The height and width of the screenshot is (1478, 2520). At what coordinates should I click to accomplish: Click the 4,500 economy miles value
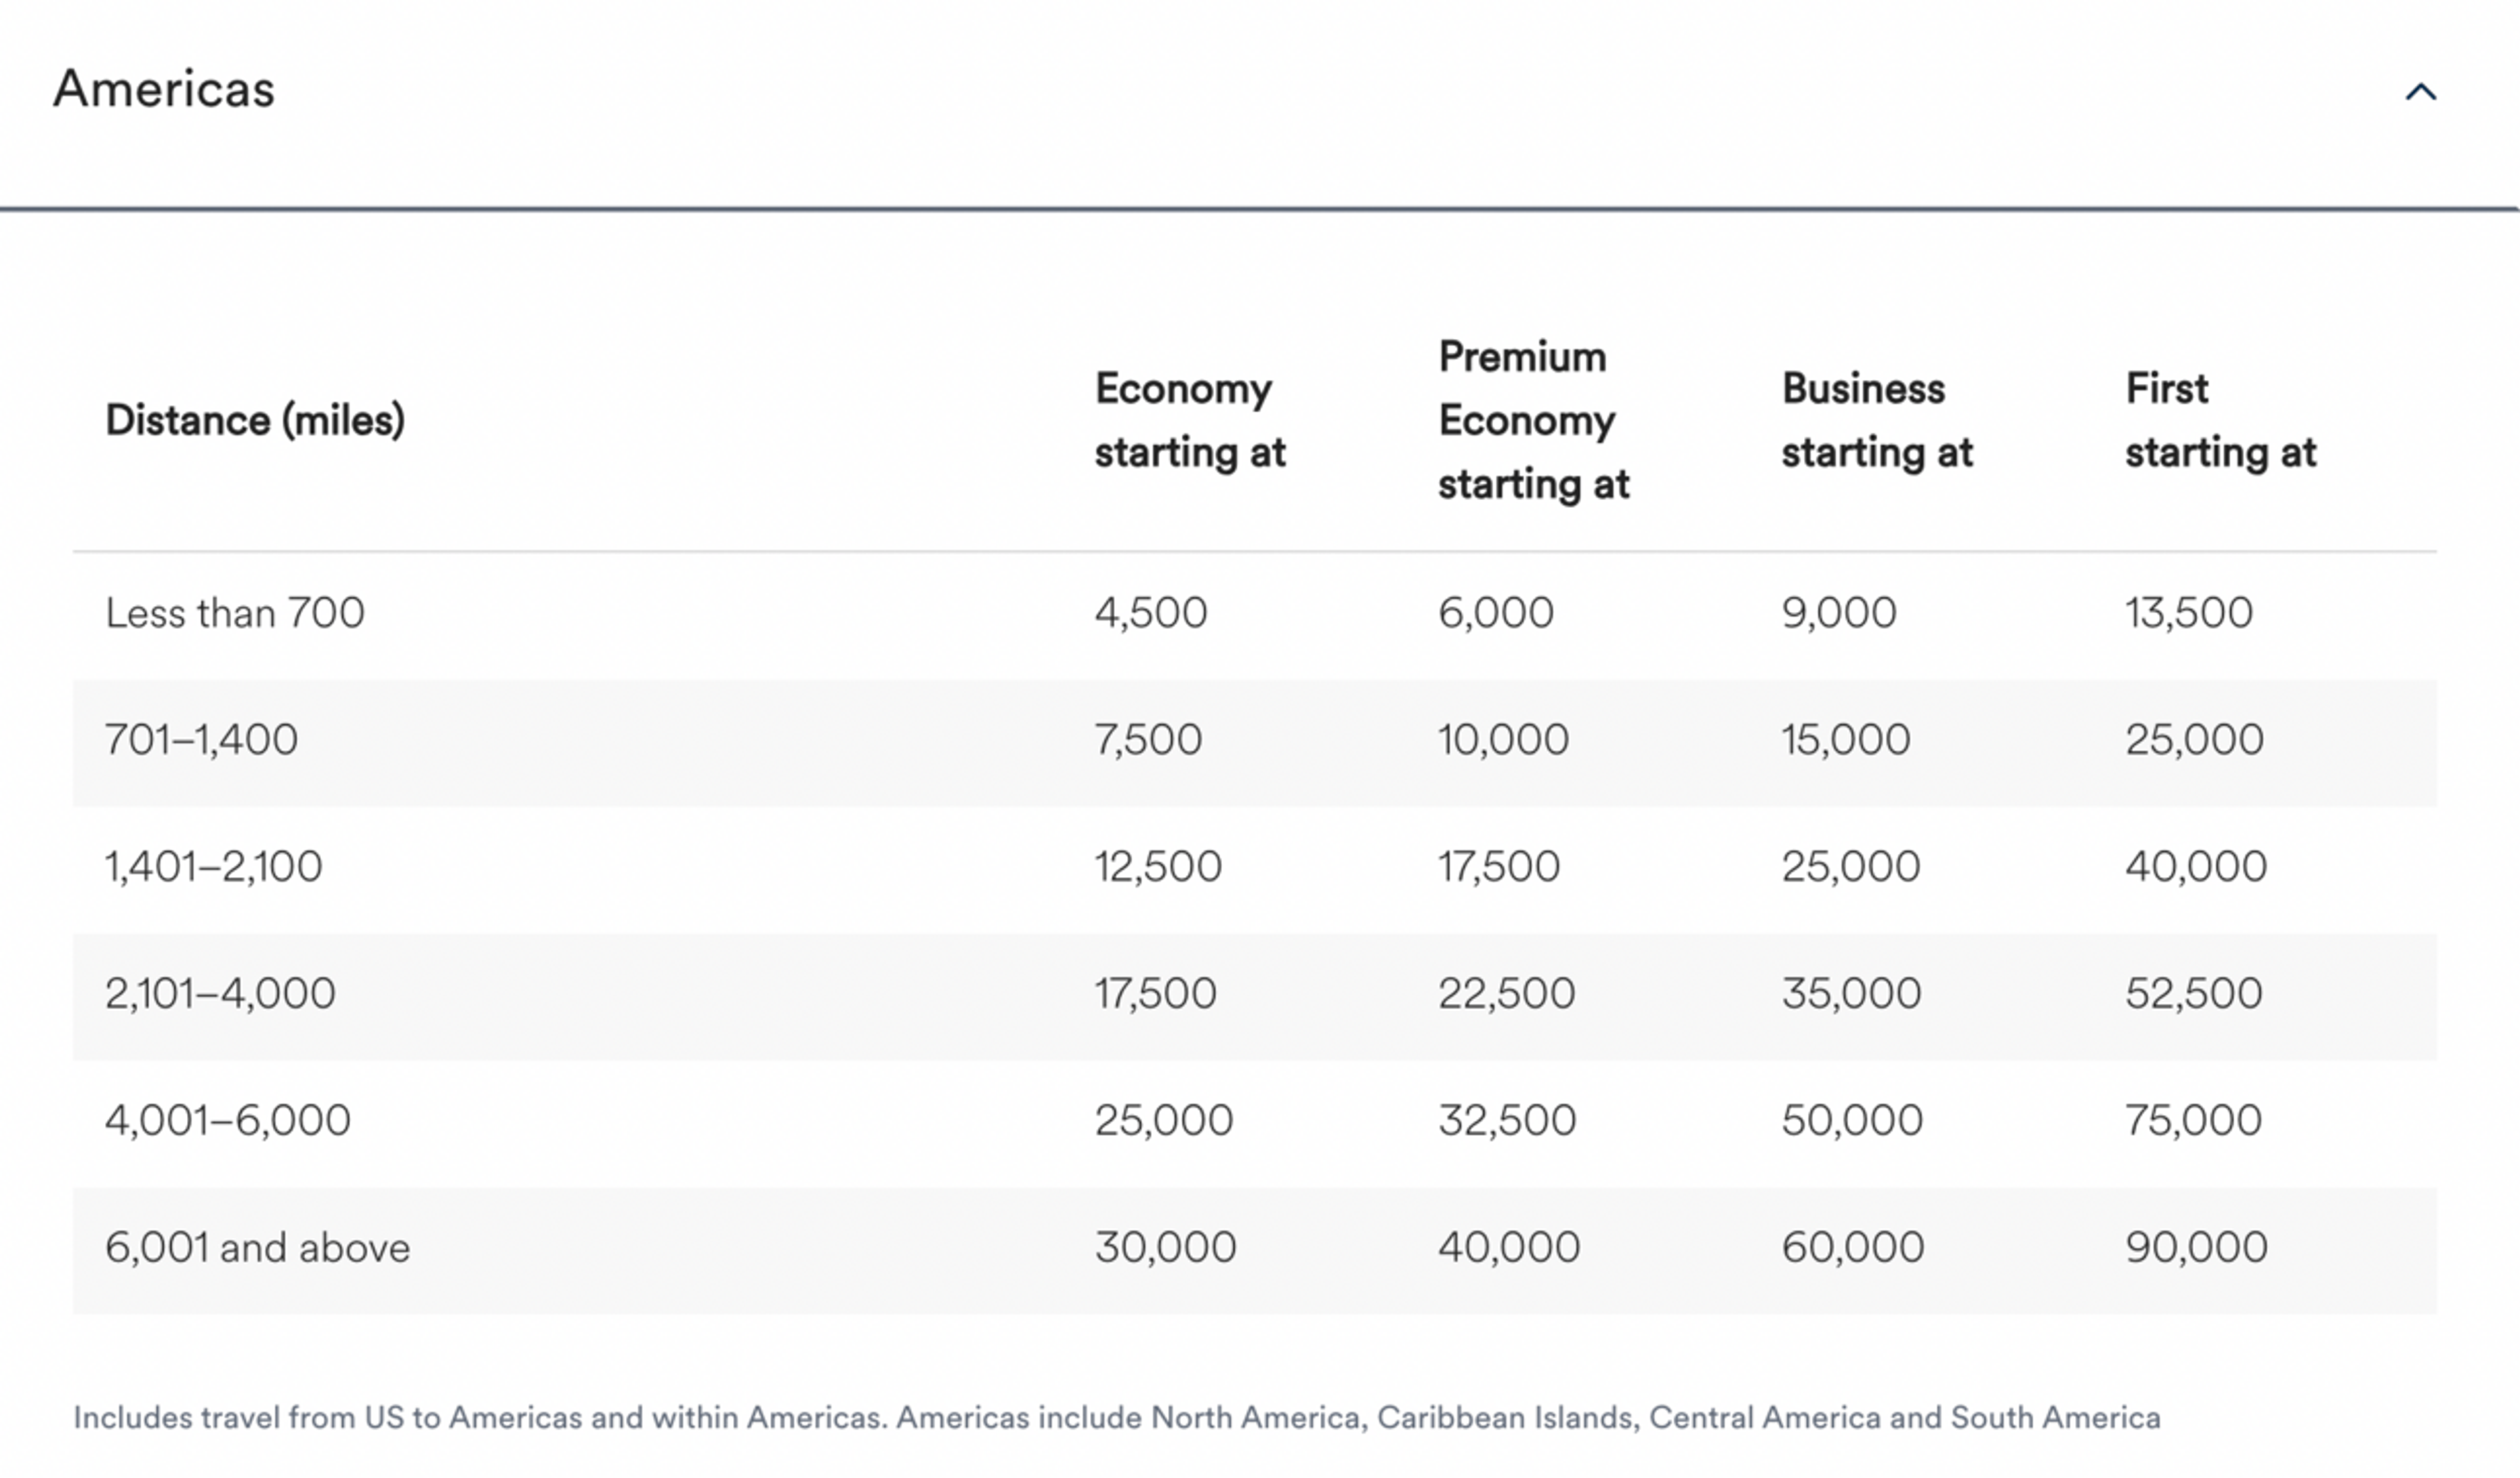[1151, 613]
